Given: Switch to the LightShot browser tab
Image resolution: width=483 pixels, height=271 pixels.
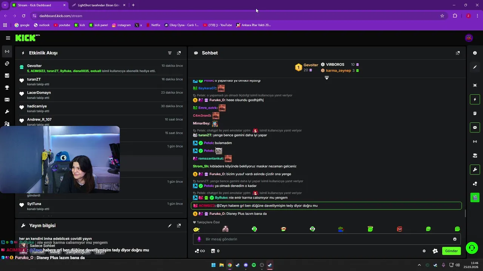Looking at the screenshot, I should pos(99,5).
